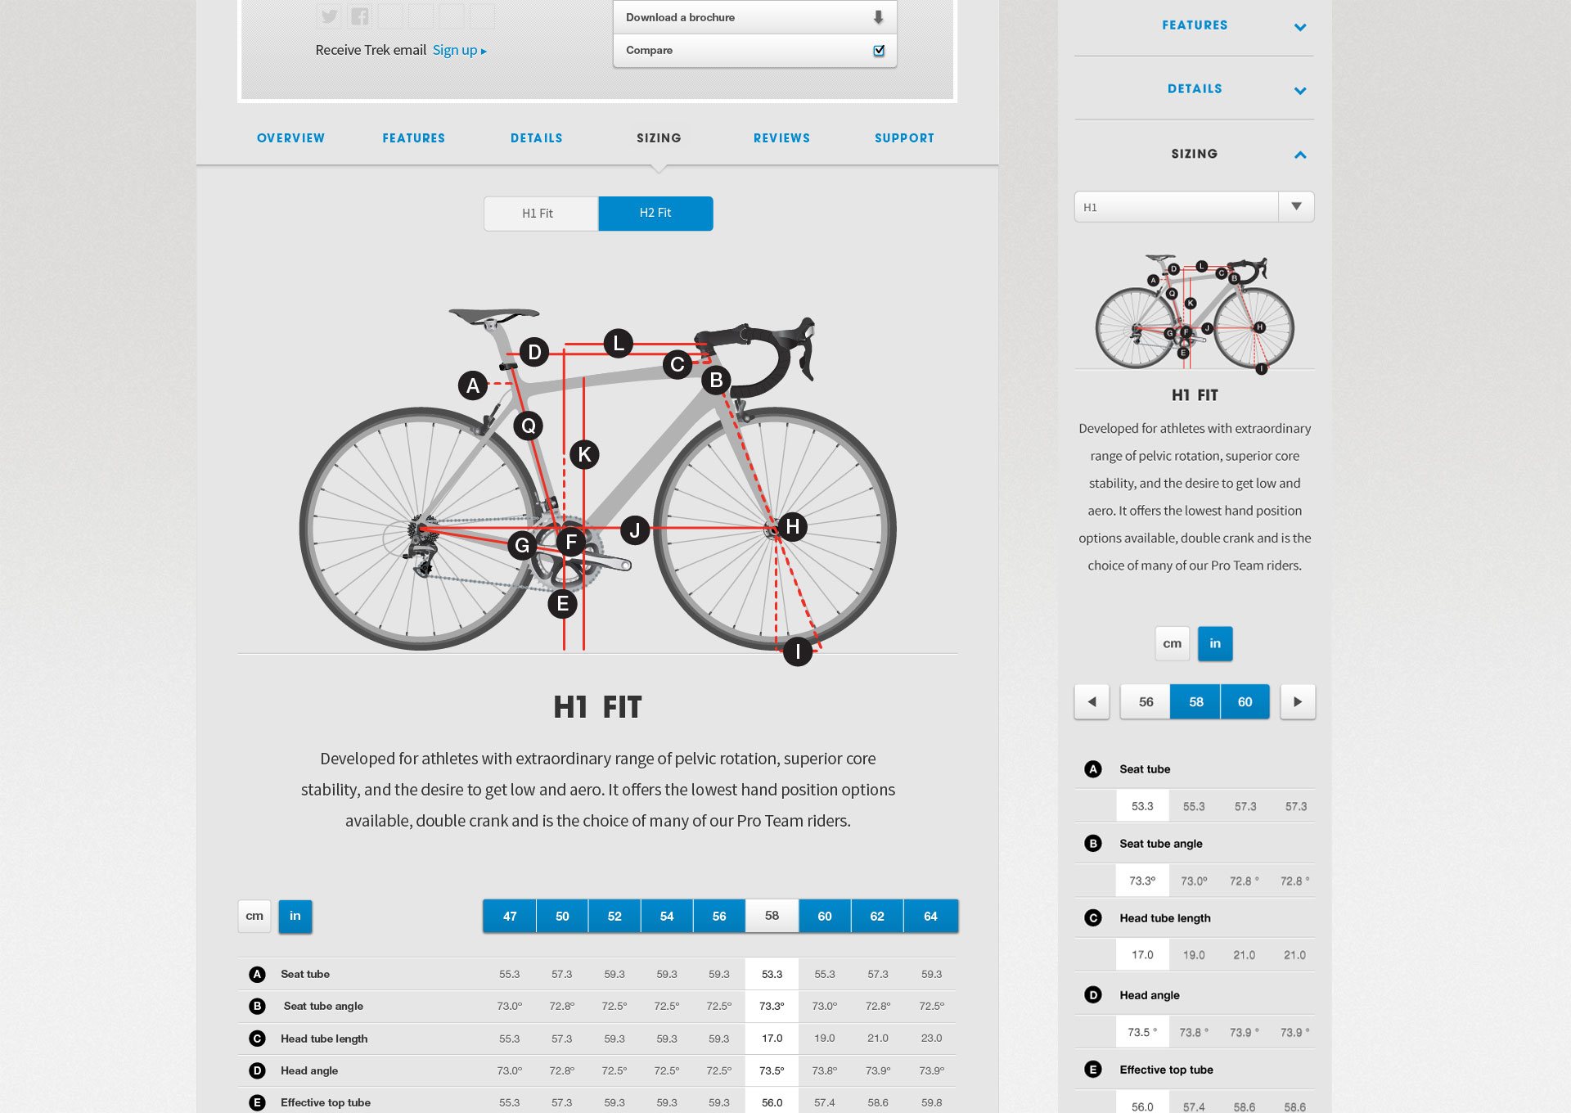Click the Facebook share icon

[358, 16]
